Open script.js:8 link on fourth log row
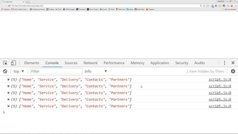The height and width of the screenshot is (134, 238). (x=220, y=99)
